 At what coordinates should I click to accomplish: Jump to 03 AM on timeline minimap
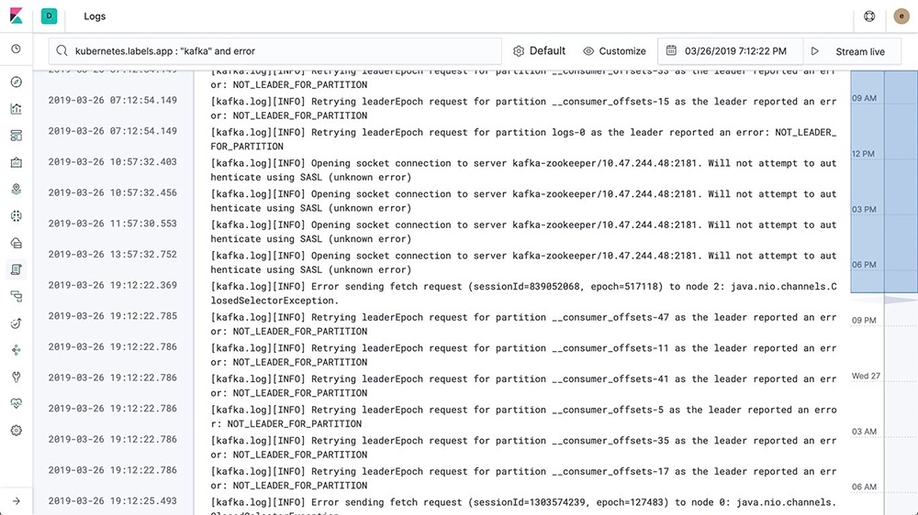(863, 432)
